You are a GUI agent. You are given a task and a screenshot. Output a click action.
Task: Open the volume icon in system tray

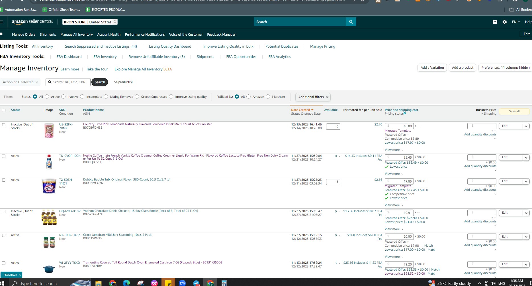pos(493,283)
